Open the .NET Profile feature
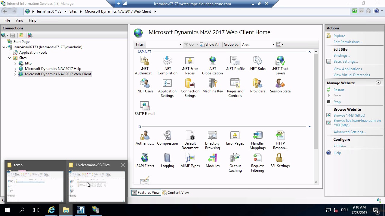The height and width of the screenshot is (216, 385). click(x=235, y=63)
